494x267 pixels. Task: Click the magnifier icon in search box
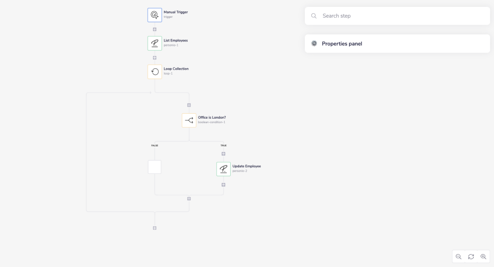tap(314, 16)
